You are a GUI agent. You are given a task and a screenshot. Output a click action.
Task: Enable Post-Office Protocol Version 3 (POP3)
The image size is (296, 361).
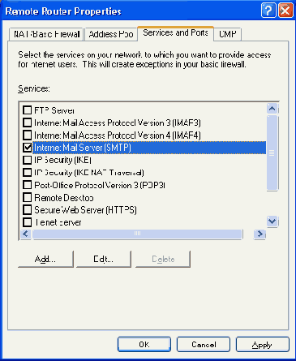click(28, 185)
